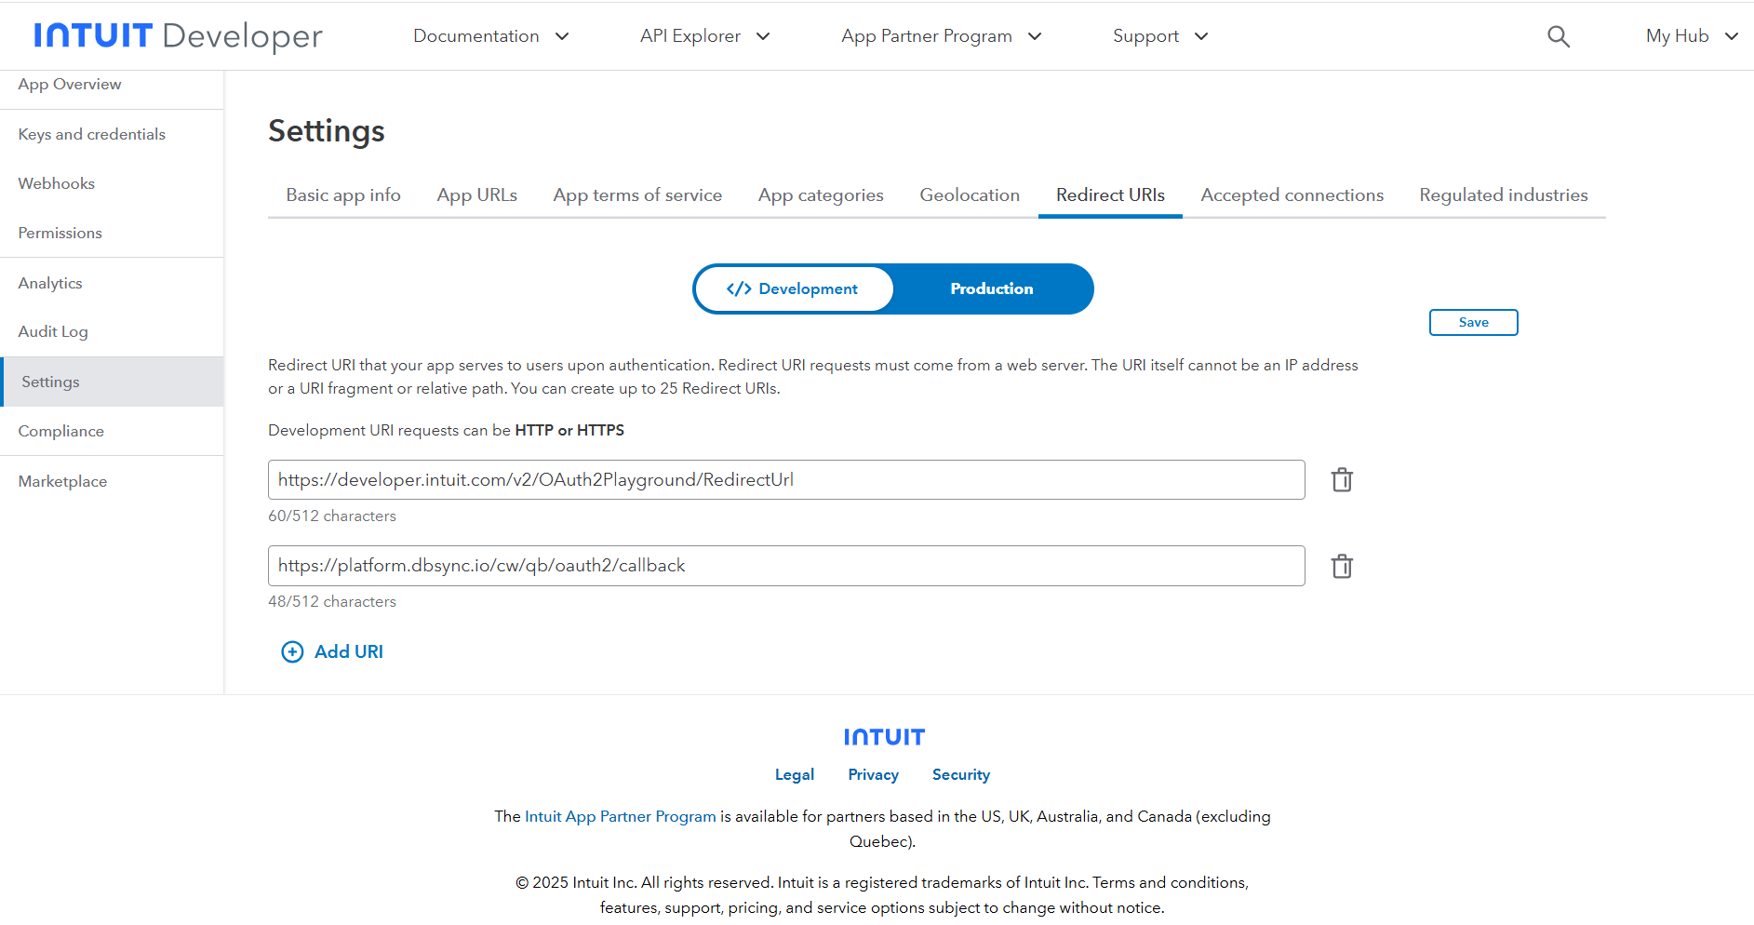This screenshot has width=1754, height=925.
Task: Open the Privacy footer link
Action: [x=873, y=774]
